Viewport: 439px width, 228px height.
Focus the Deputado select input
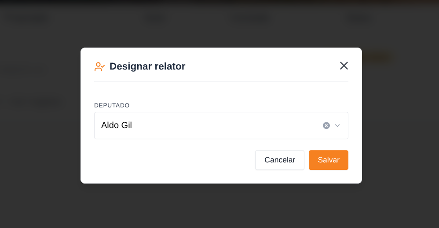coord(221,125)
